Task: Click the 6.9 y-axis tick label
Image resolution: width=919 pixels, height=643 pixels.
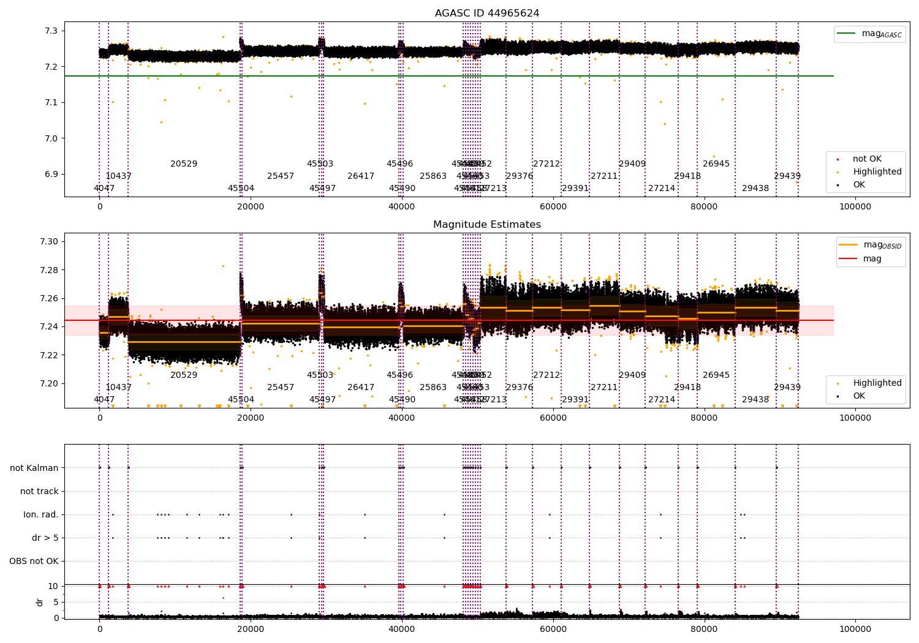Action: [52, 175]
